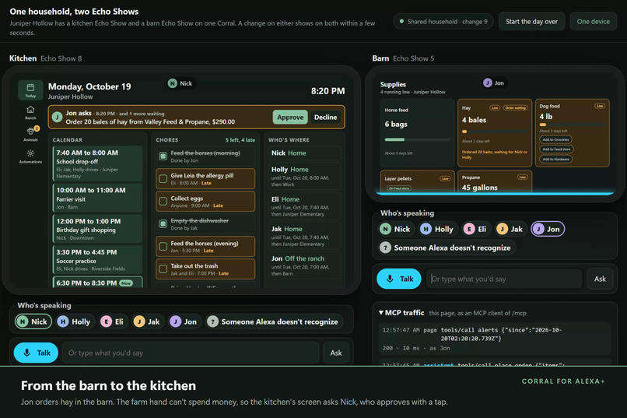Select Holly as the barn speaker
627x418 pixels.
tap(437, 229)
